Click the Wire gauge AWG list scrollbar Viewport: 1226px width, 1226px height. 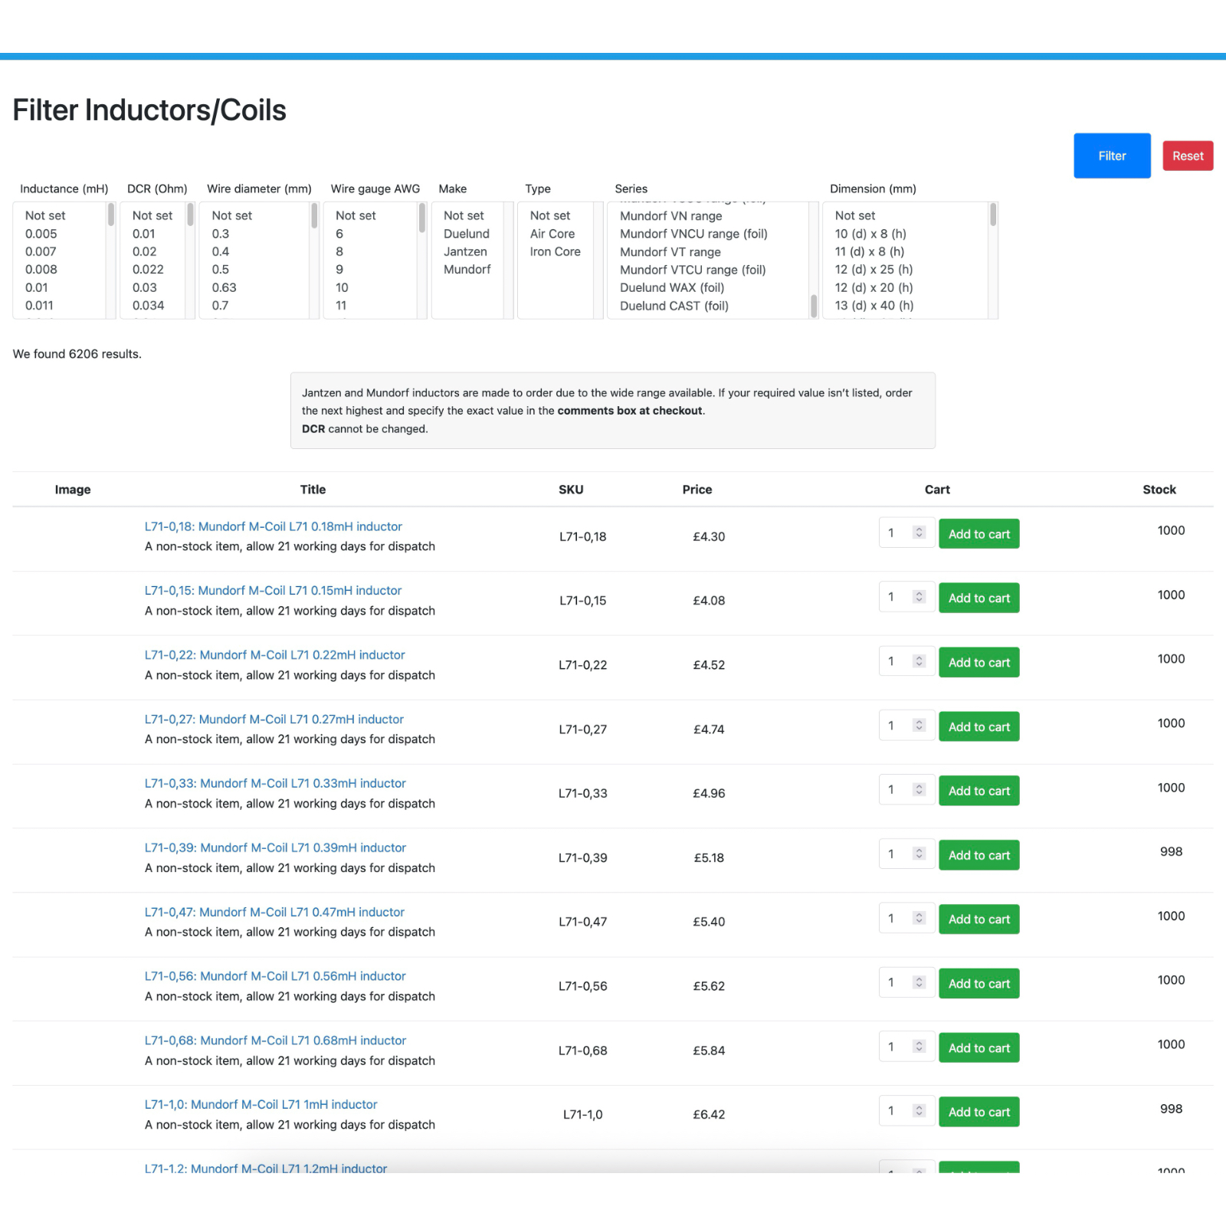[x=422, y=218]
